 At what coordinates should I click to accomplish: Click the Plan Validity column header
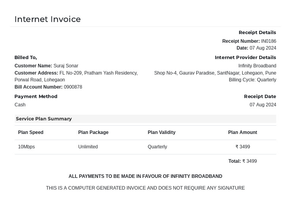[x=161, y=132]
